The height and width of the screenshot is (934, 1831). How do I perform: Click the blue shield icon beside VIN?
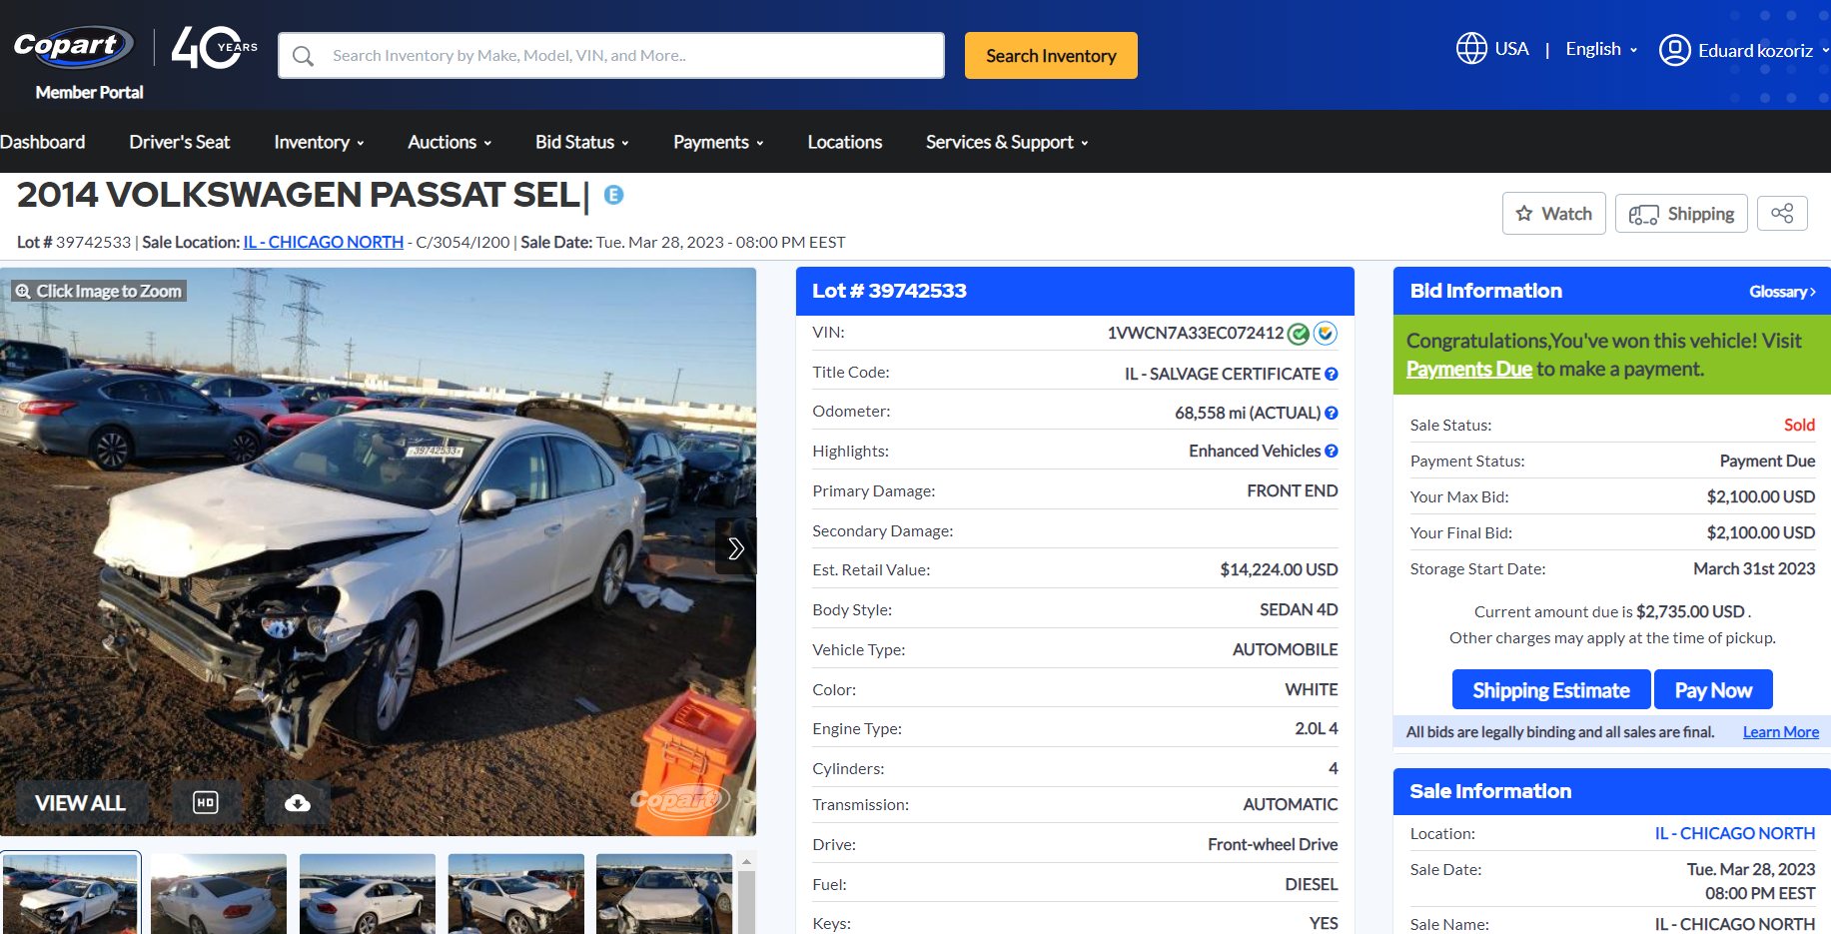point(1326,334)
